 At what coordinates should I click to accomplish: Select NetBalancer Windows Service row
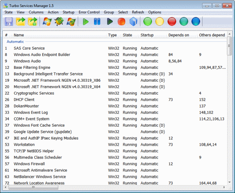115,177
